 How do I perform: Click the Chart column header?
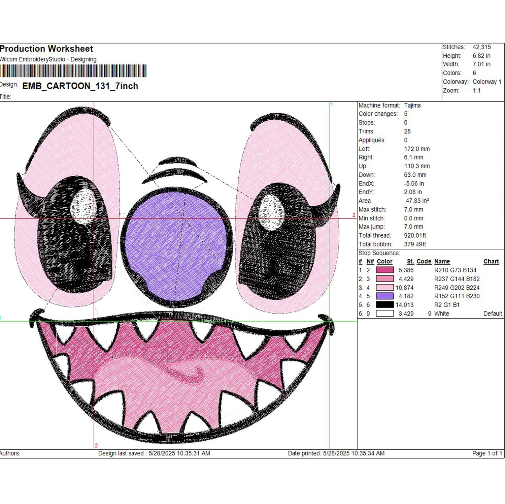(491, 261)
